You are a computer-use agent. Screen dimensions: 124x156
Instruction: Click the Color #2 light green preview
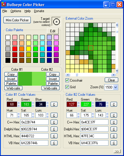pos(39,79)
